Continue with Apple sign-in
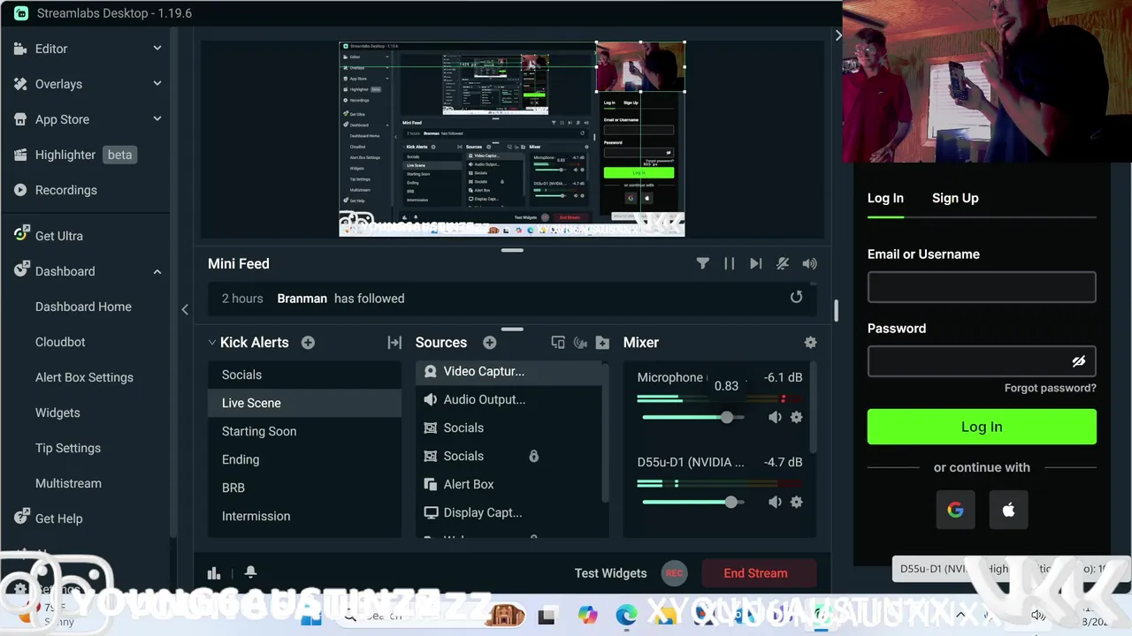This screenshot has height=636, width=1132. pos(1008,510)
